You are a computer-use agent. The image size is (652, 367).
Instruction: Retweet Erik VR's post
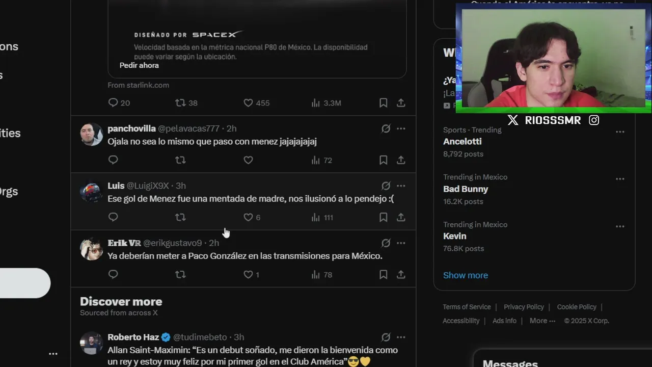[x=180, y=274]
